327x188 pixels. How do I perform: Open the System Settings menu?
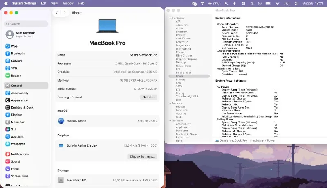[24, 3]
